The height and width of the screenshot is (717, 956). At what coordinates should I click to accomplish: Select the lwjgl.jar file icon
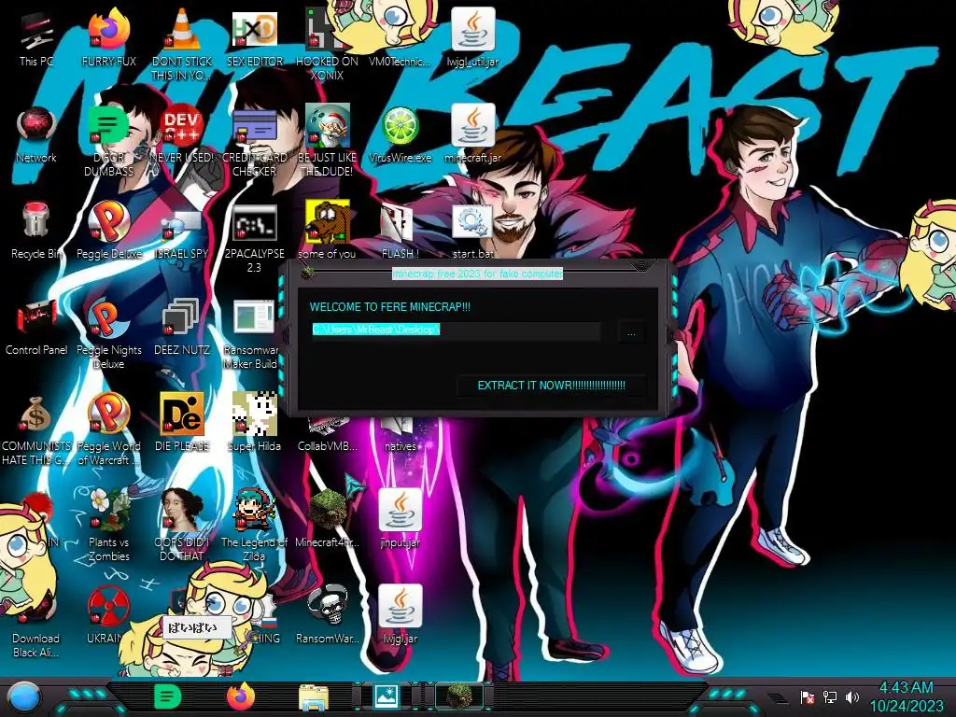400,614
